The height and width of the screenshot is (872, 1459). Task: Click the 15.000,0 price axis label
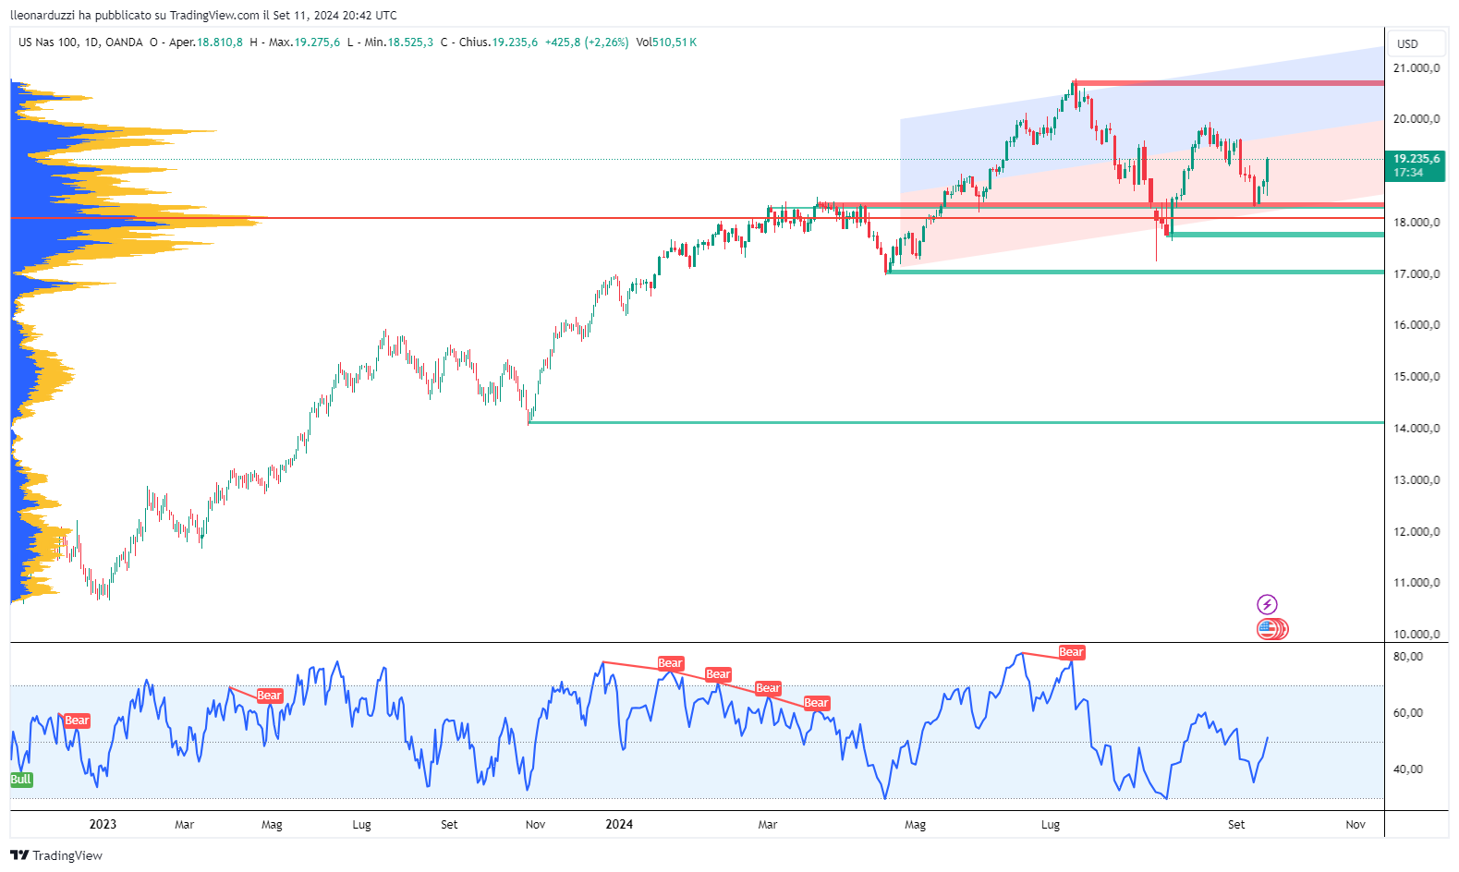[1416, 377]
